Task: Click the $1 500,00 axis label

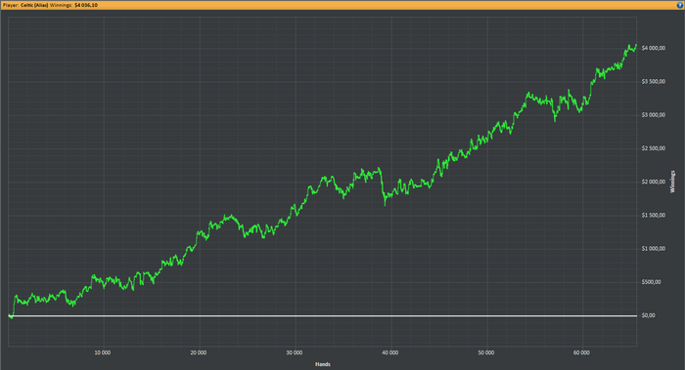Action: coord(654,216)
